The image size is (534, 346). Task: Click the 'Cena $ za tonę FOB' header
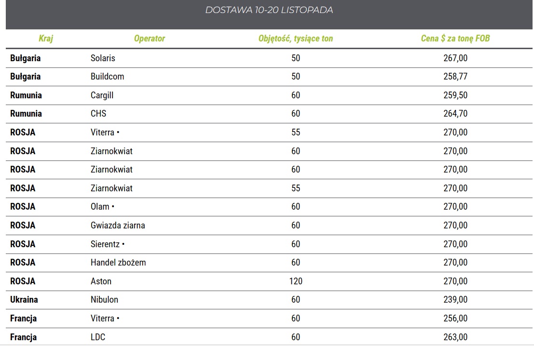point(455,38)
